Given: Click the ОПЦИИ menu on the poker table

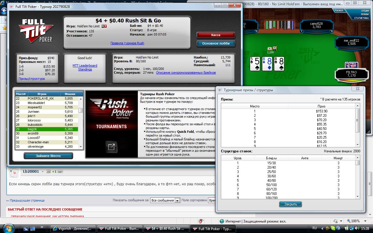Looking at the screenshot, I should click(365, 11).
